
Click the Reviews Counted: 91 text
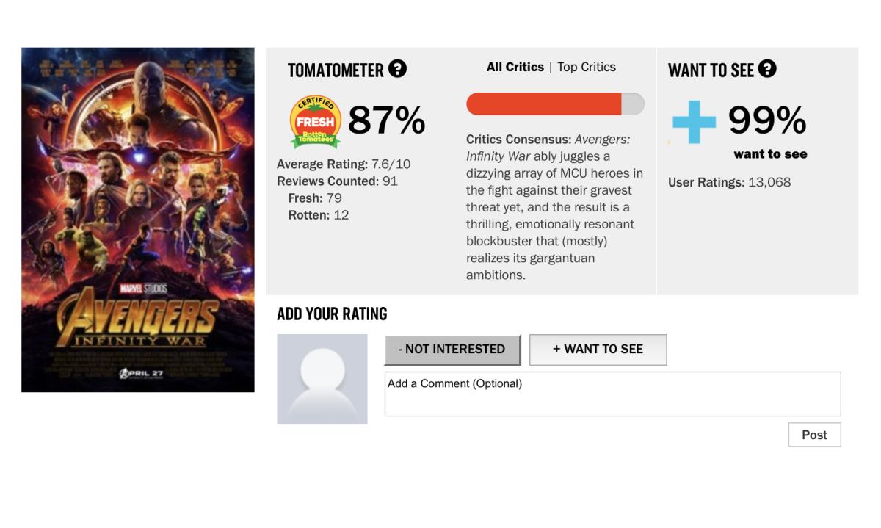pos(337,181)
